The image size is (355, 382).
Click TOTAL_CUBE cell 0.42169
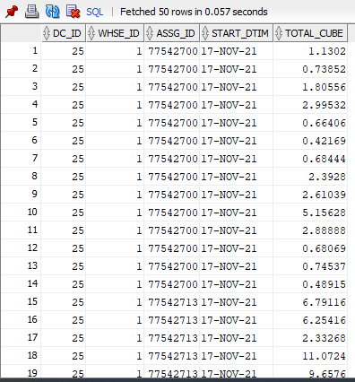click(x=310, y=141)
